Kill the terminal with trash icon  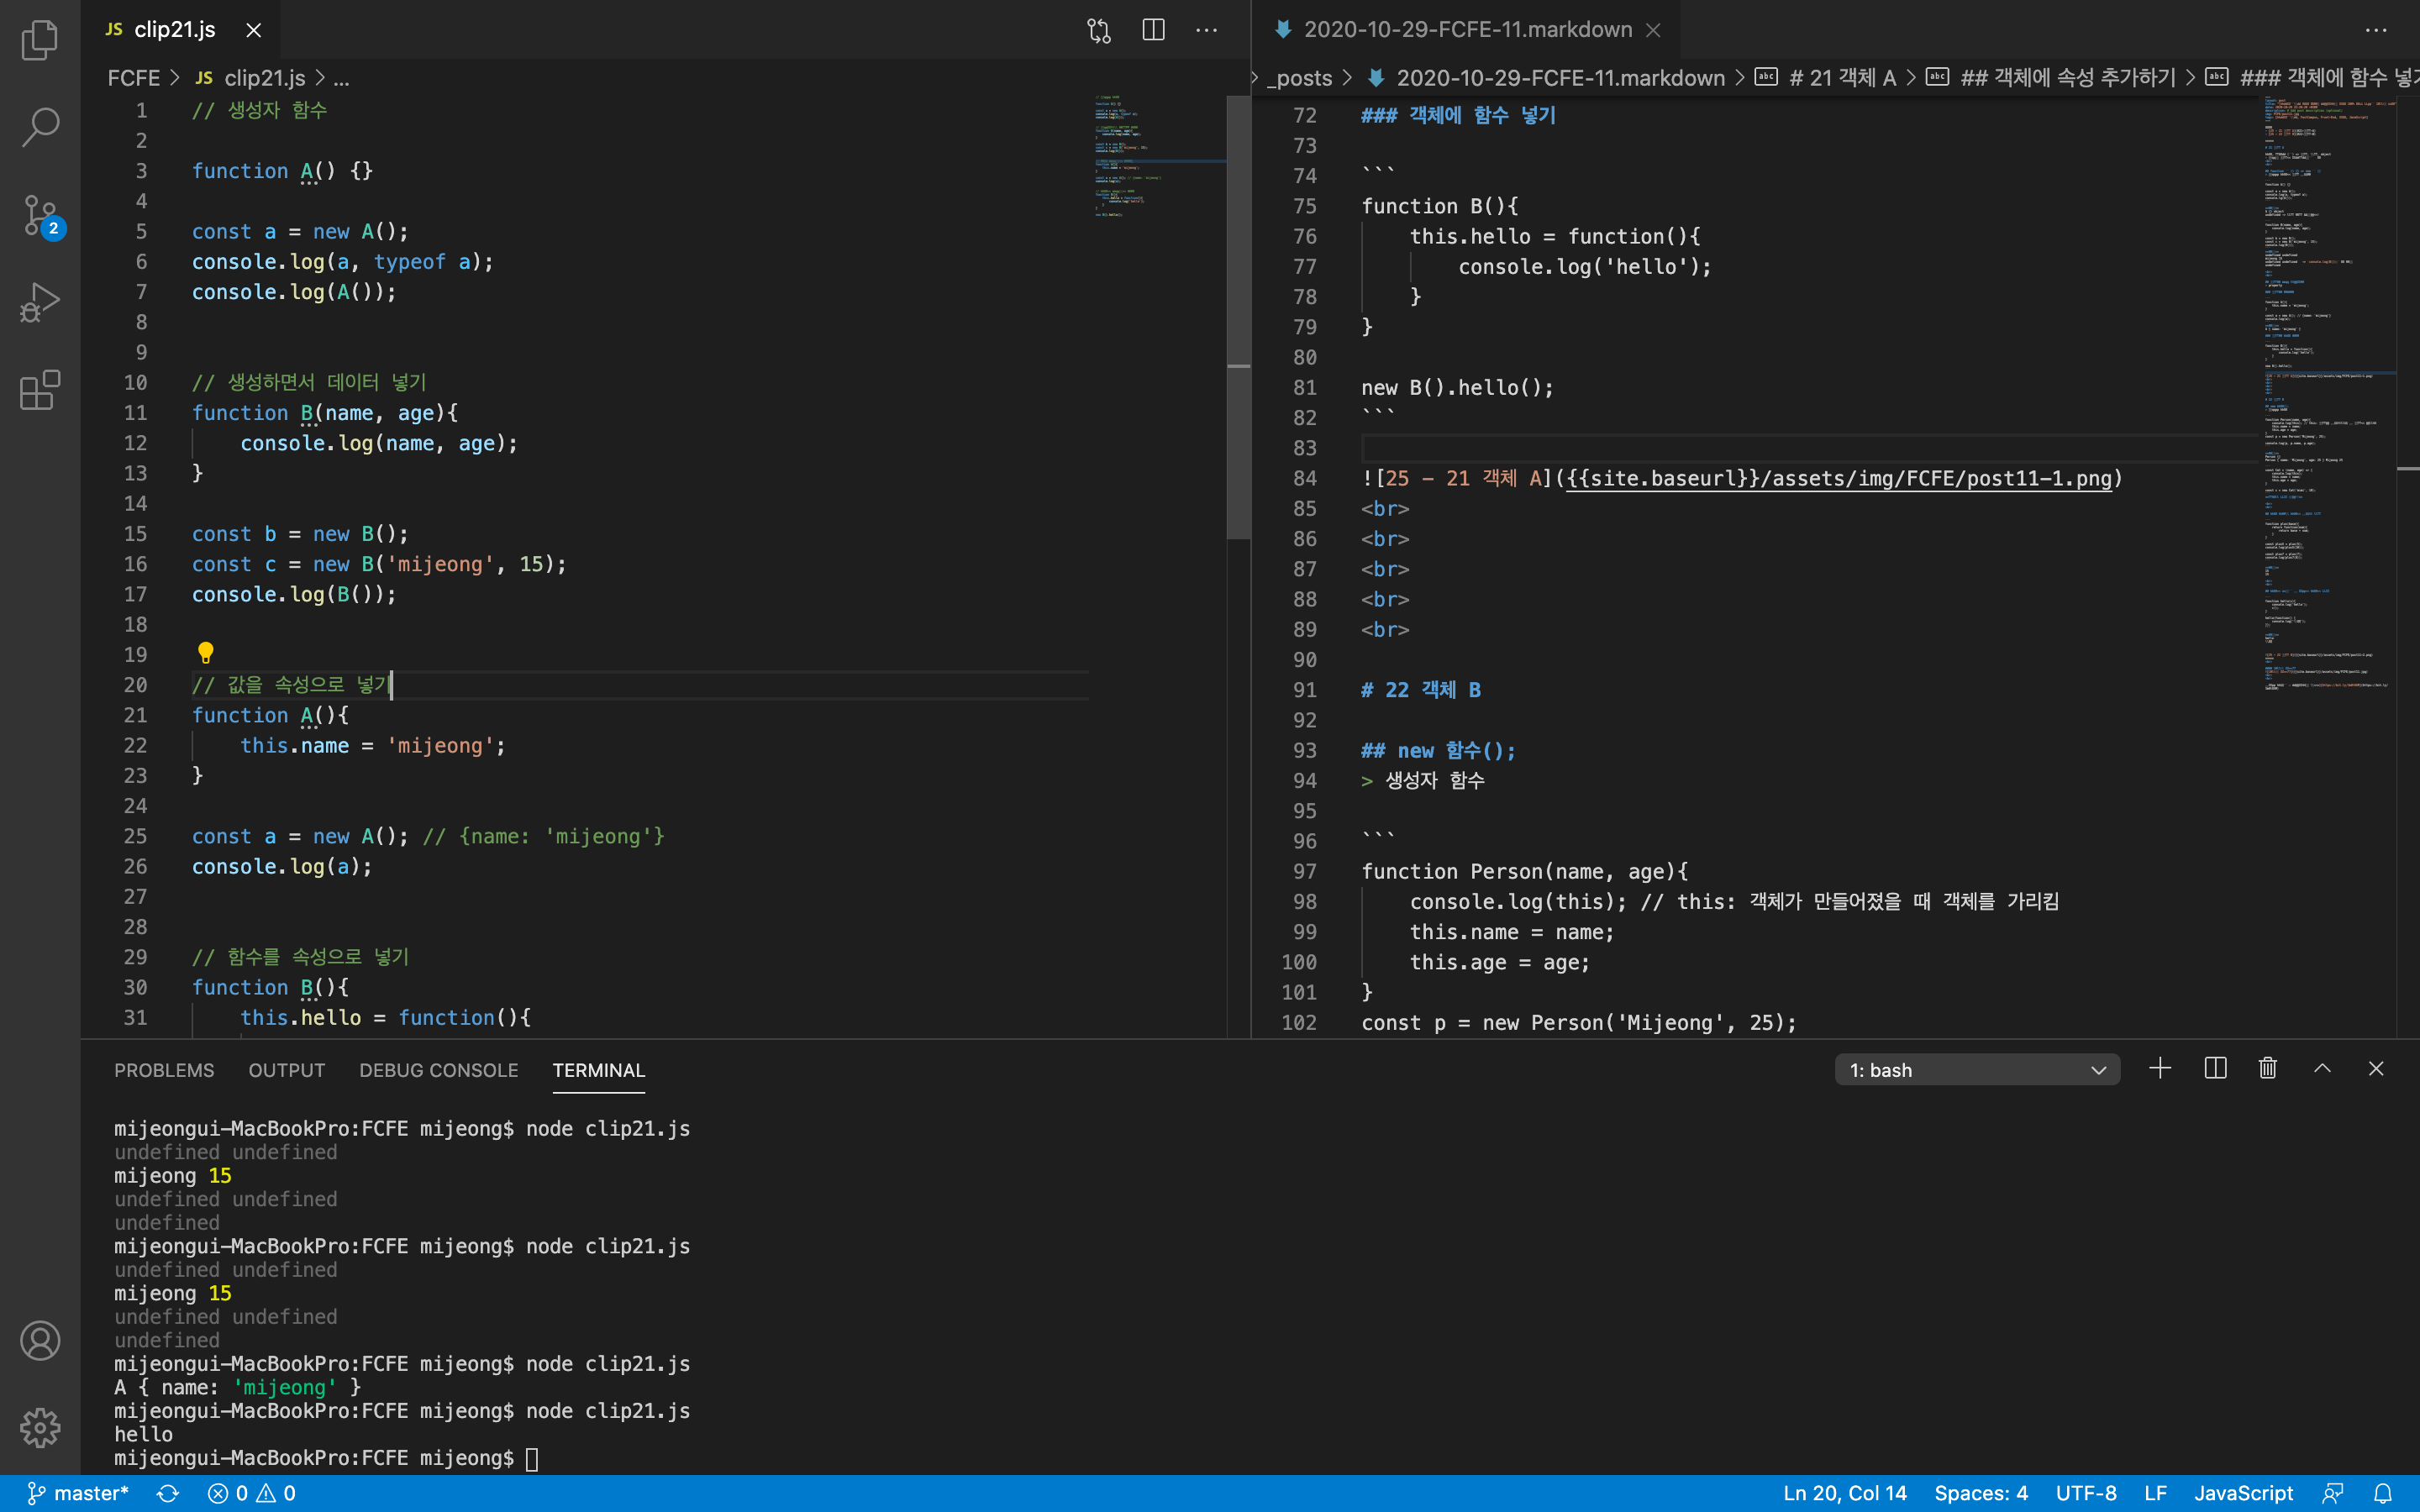click(2268, 1068)
